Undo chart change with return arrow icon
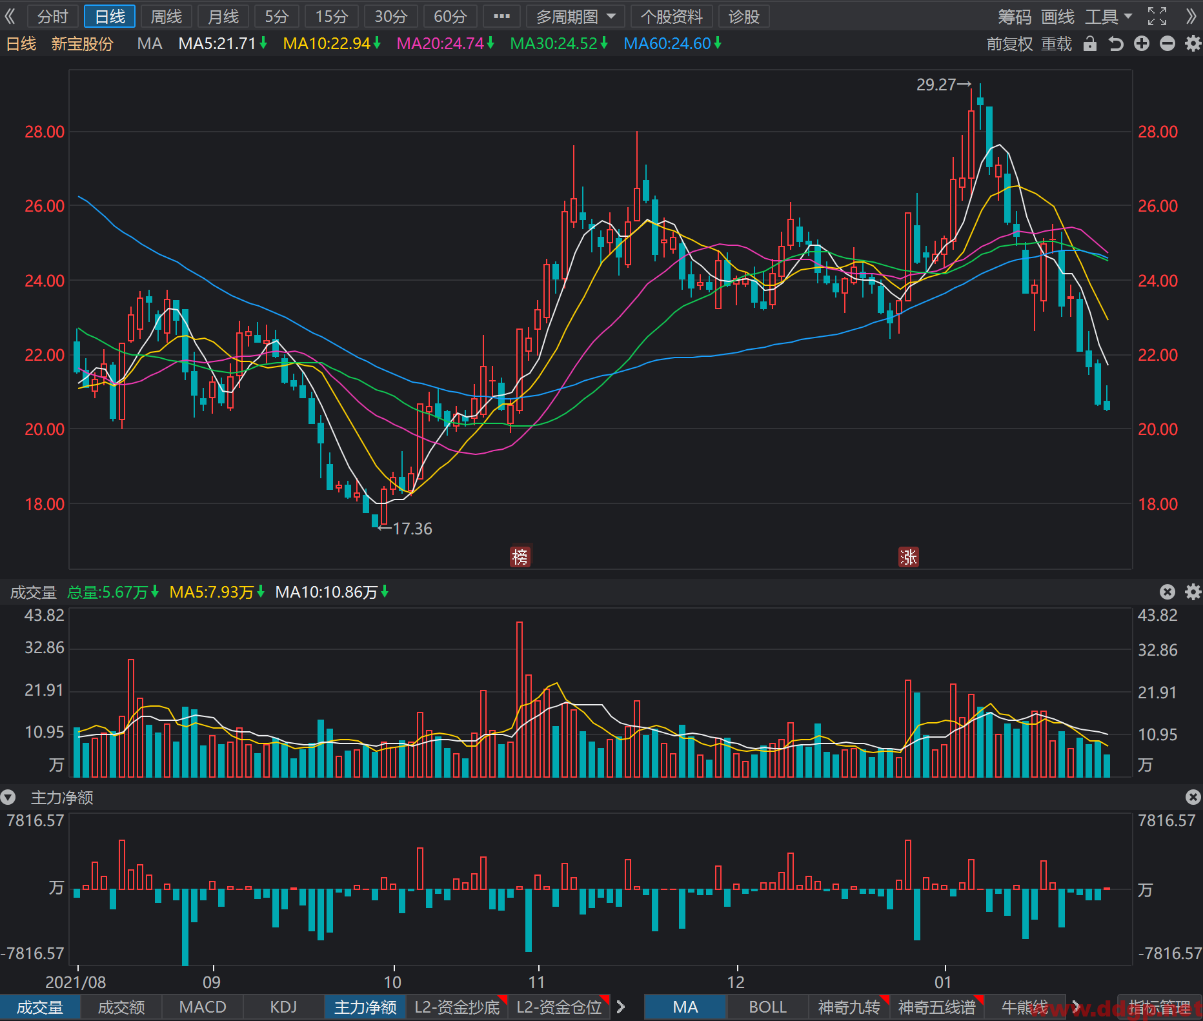This screenshot has height=1021, width=1203. click(1116, 44)
